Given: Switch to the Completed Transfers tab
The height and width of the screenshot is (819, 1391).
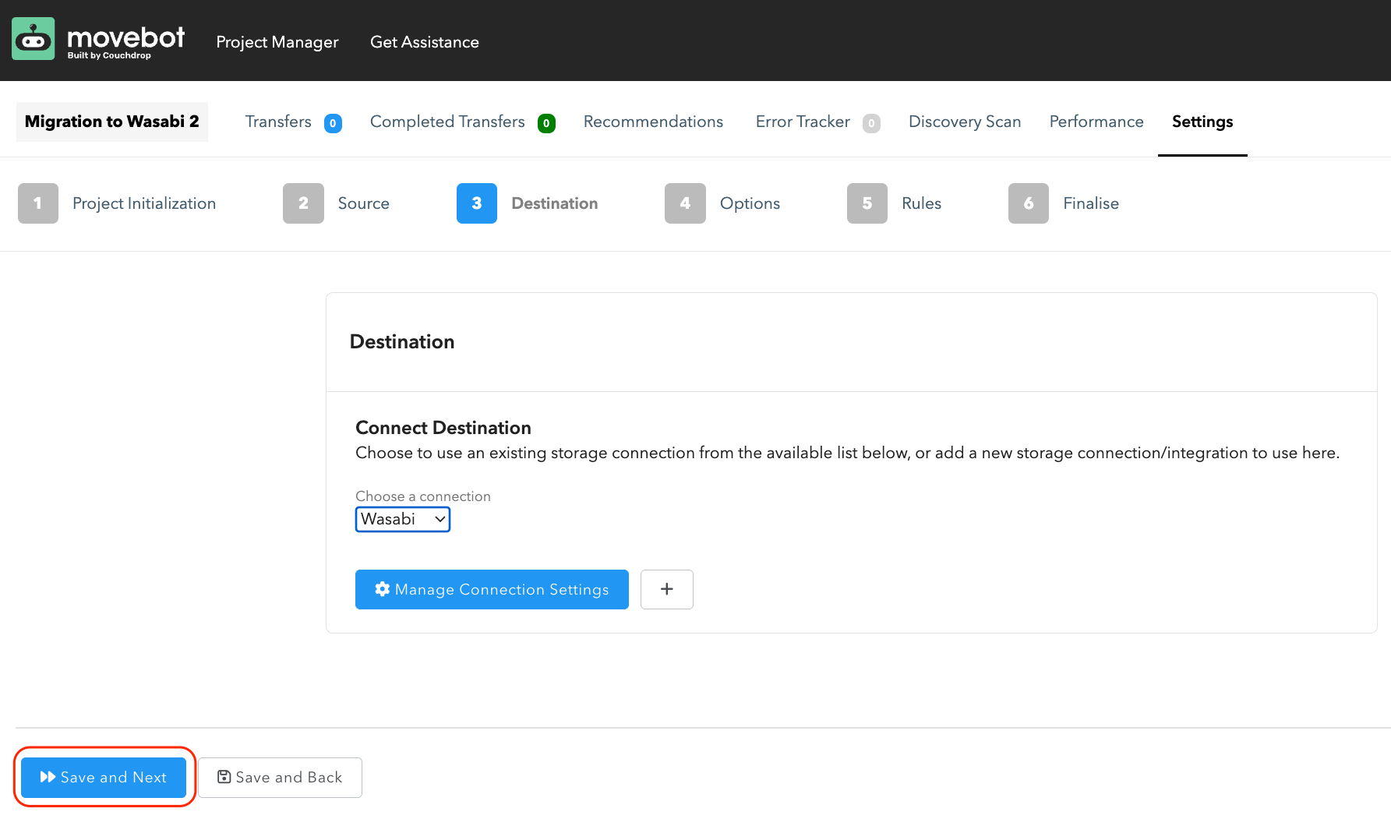Looking at the screenshot, I should coord(447,122).
